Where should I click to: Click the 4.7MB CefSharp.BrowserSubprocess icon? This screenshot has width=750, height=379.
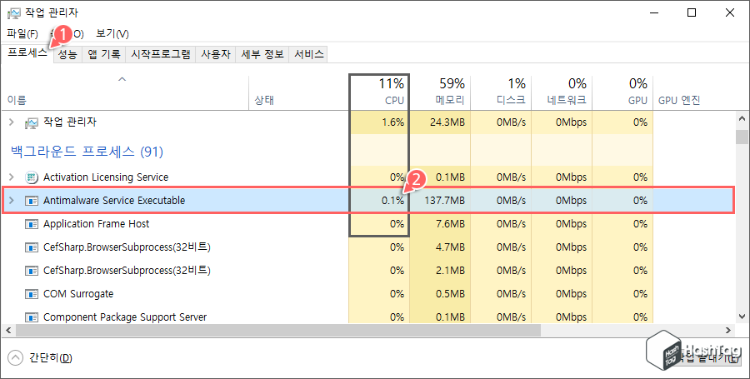point(31,247)
